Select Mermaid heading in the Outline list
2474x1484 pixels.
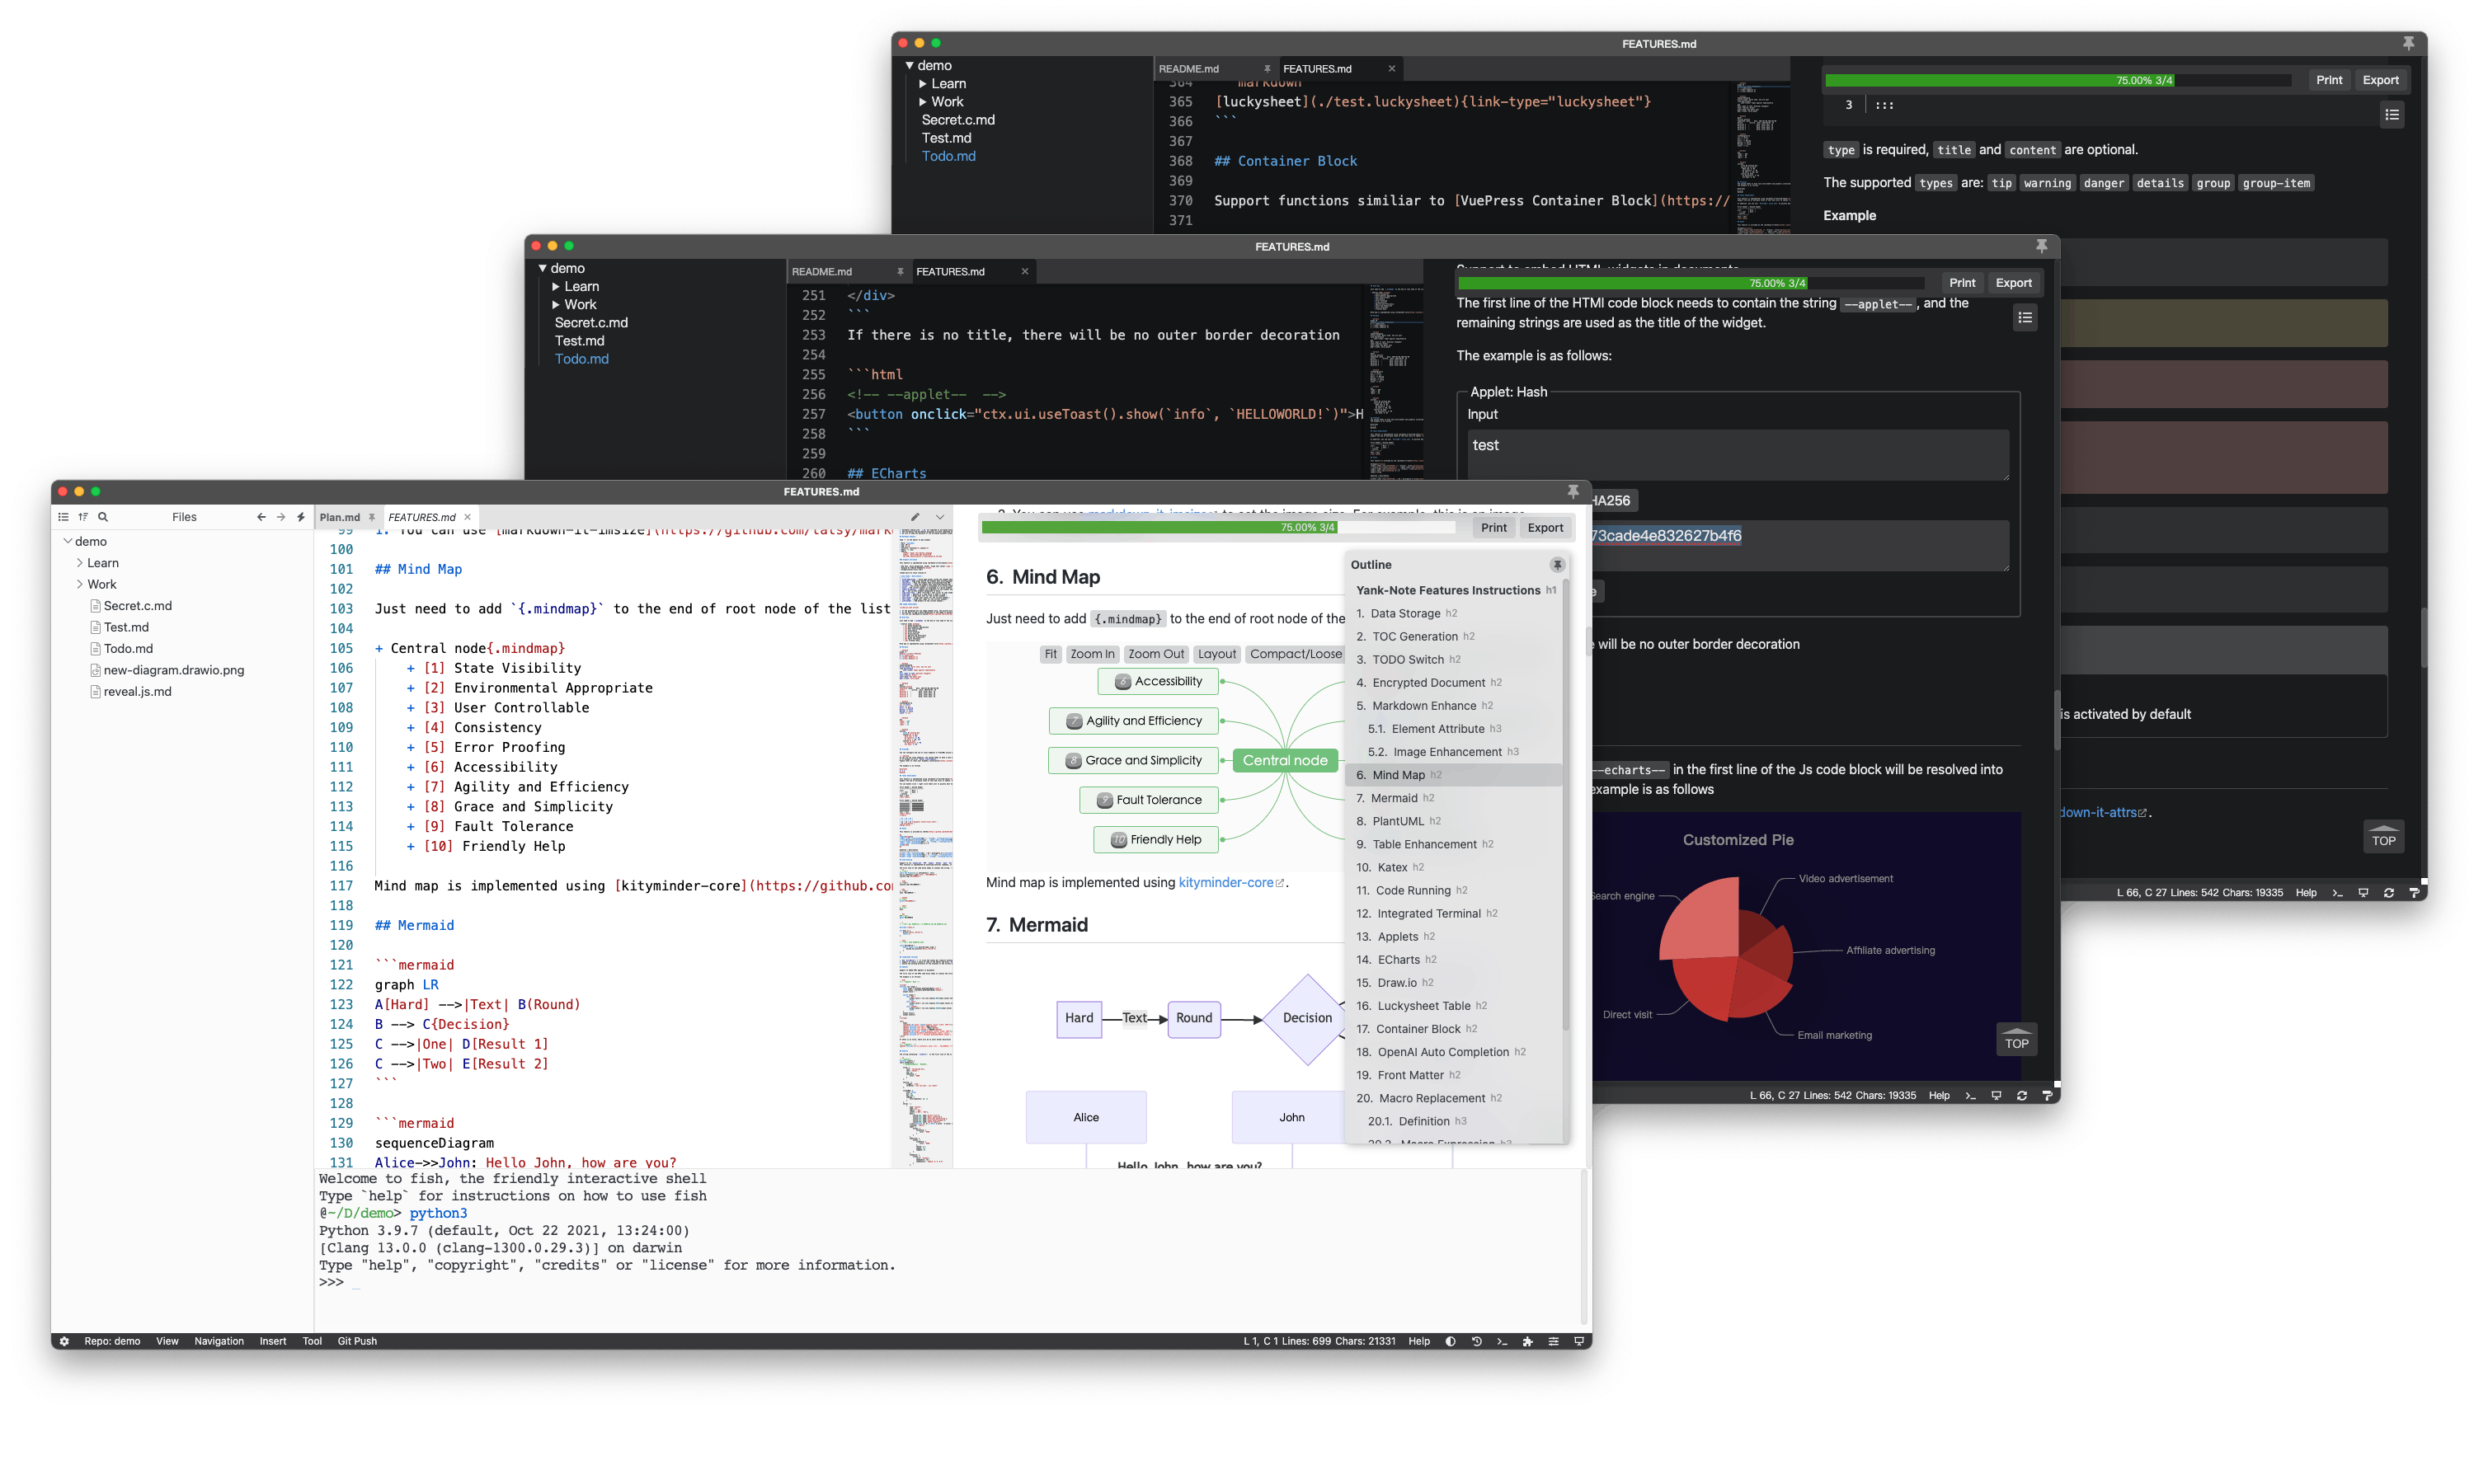(x=1394, y=798)
